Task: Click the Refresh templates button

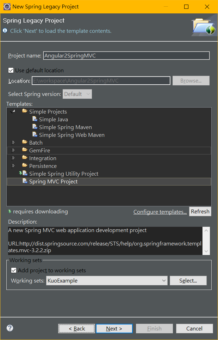Action: [200, 211]
